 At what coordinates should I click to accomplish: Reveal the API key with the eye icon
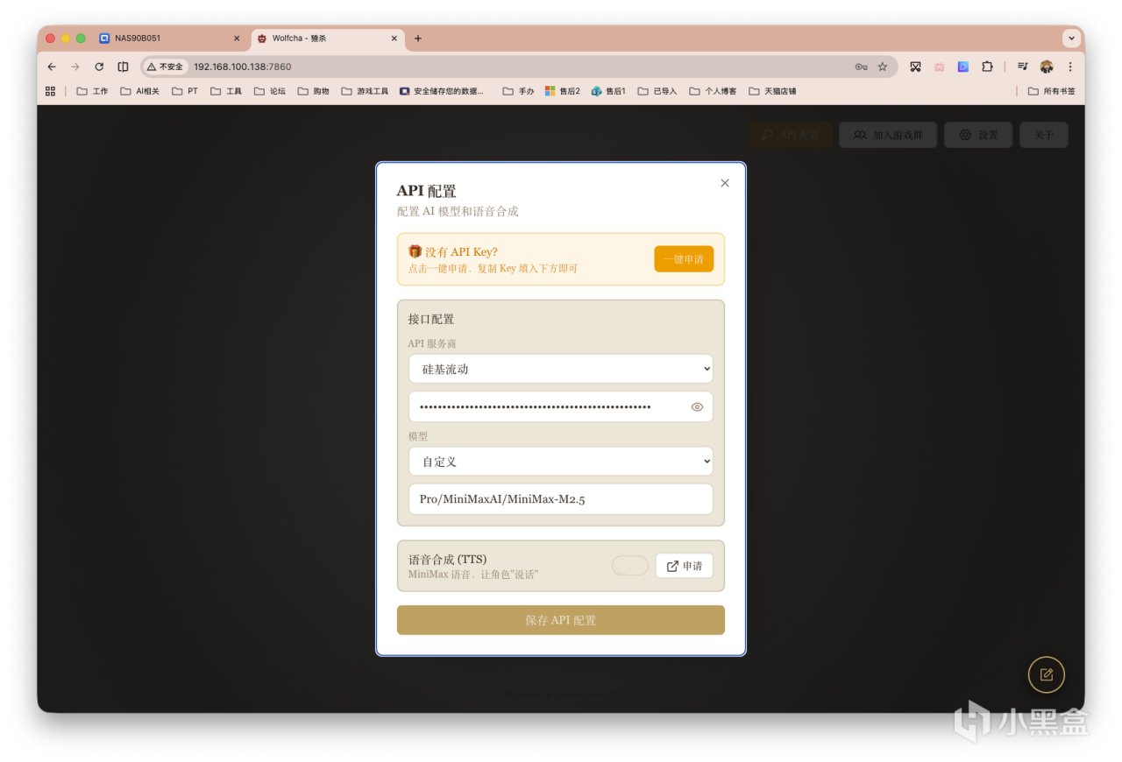(697, 406)
